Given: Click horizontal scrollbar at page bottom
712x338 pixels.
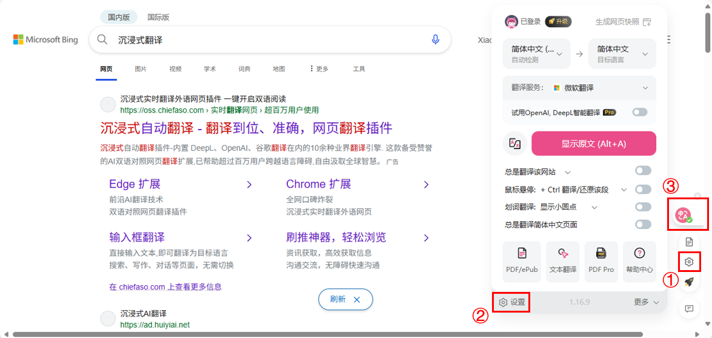Looking at the screenshot, I should point(327,334).
